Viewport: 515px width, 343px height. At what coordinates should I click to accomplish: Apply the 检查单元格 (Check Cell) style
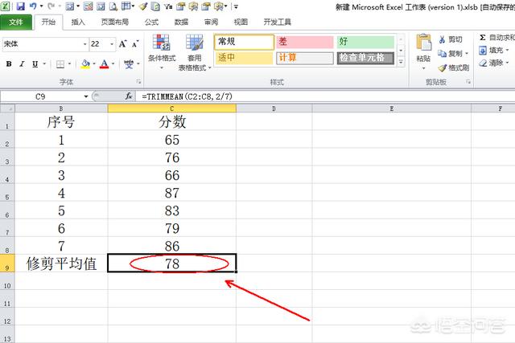(x=365, y=58)
